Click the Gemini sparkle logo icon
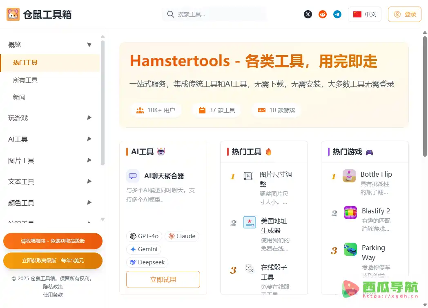428x308 pixels. [133, 249]
